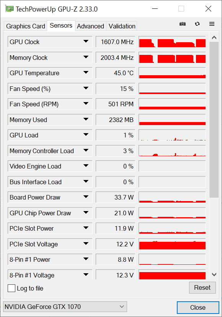Expand the Board Power Draw dropdown
The height and width of the screenshot is (317, 222).
click(86, 197)
